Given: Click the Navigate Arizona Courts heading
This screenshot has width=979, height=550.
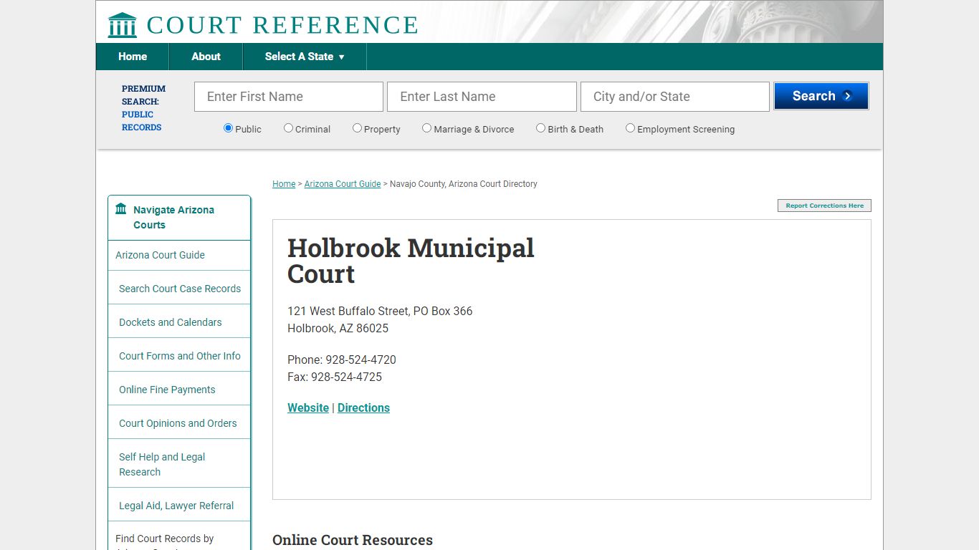Looking at the screenshot, I should 173,217.
